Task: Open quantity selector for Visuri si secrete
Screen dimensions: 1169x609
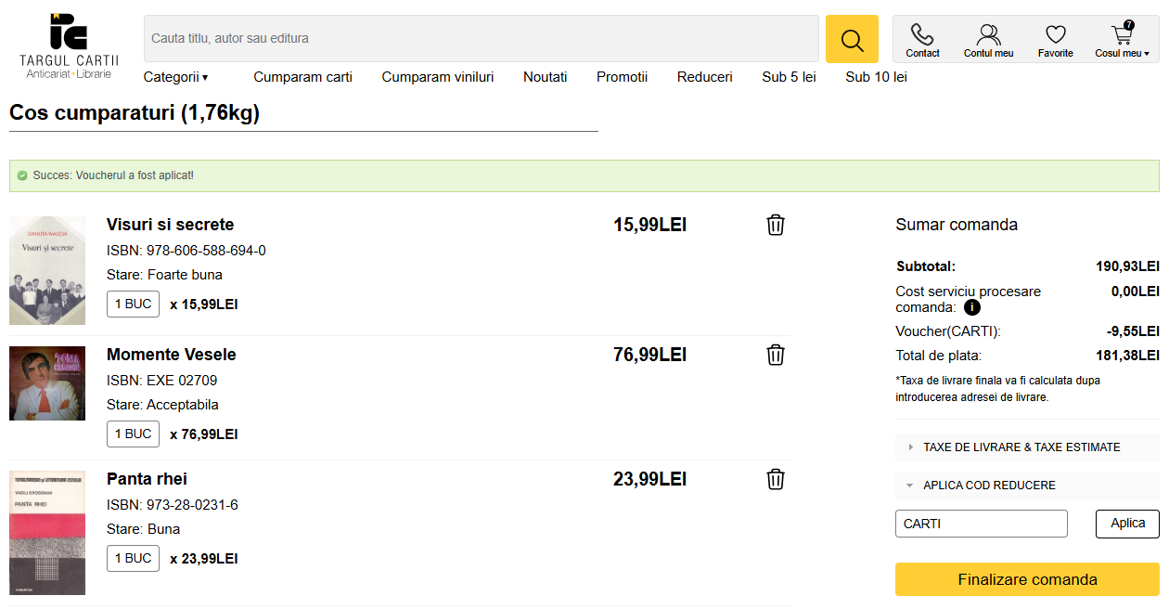Action: coord(133,304)
